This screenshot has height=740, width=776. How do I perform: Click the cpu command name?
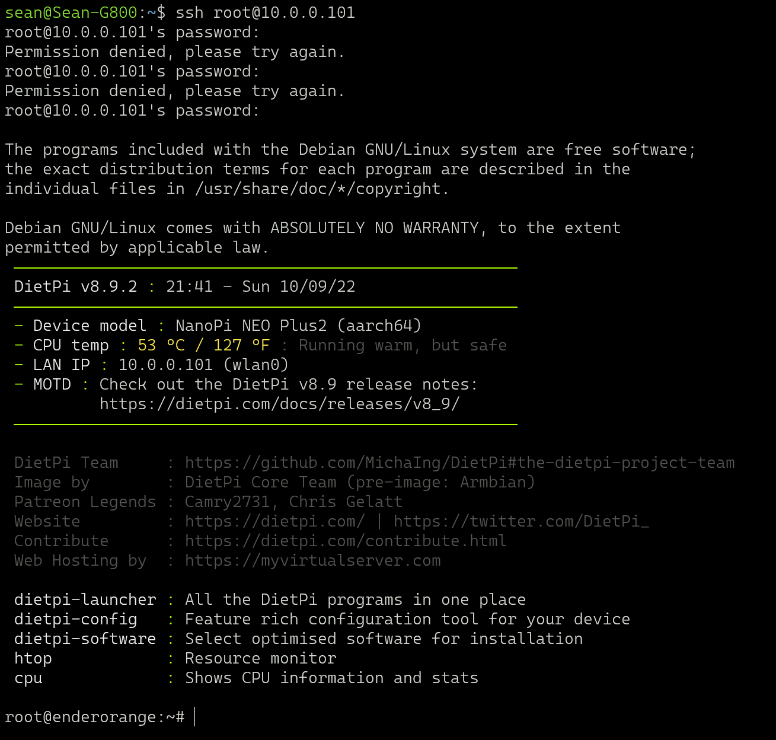(28, 678)
